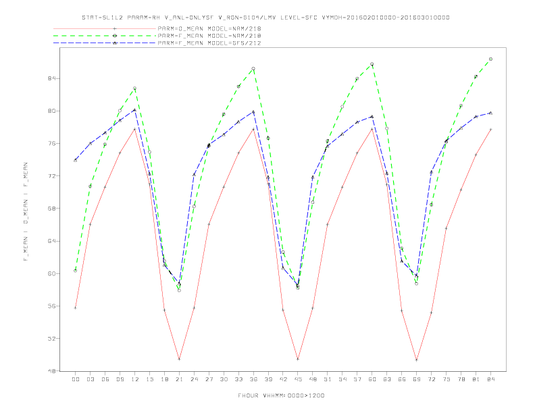This screenshot has width=535, height=413.
Task: Click y-axis tick label 48
Action: click(x=52, y=371)
